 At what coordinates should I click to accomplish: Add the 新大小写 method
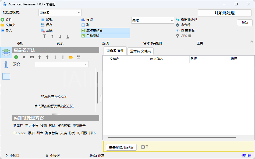(32, 126)
